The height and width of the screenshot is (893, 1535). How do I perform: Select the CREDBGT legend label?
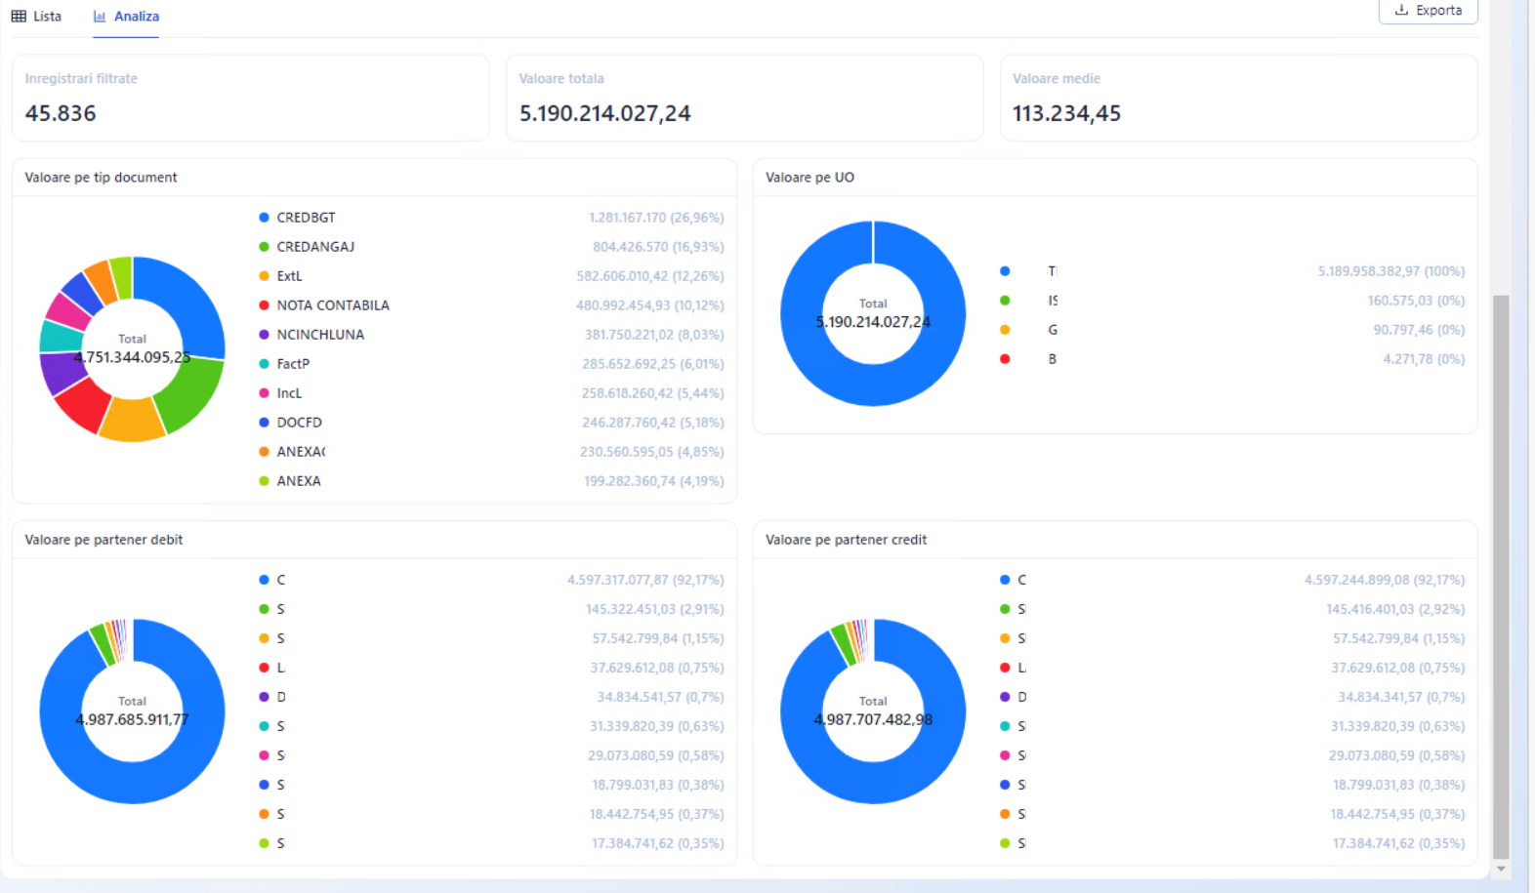[x=306, y=218]
